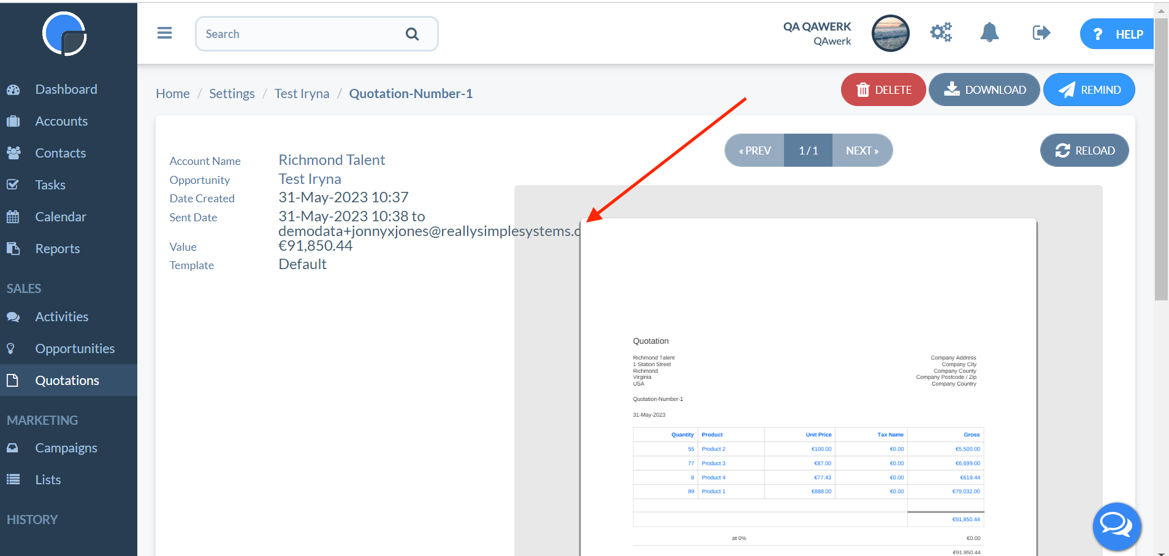Click the €91,850.44 value

(315, 246)
